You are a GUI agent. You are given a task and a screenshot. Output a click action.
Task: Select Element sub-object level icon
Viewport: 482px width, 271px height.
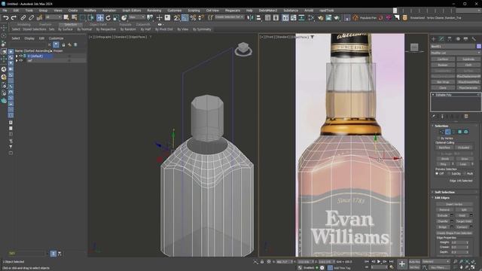tap(466, 132)
